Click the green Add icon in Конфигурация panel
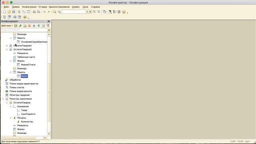The width and height of the screenshot is (256, 144). coord(16,26)
